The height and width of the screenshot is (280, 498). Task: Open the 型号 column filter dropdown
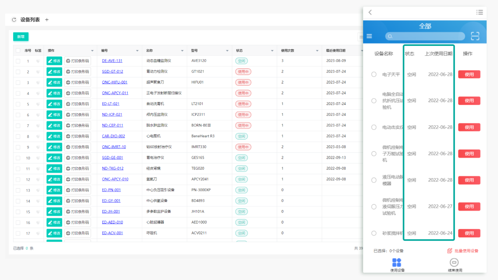click(x=228, y=51)
